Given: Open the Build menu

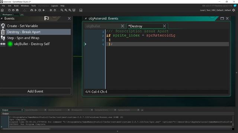Looking at the screenshot, I should [x=16, y=6].
